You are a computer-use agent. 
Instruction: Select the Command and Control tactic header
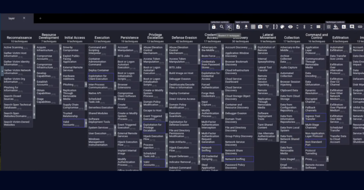(317, 36)
